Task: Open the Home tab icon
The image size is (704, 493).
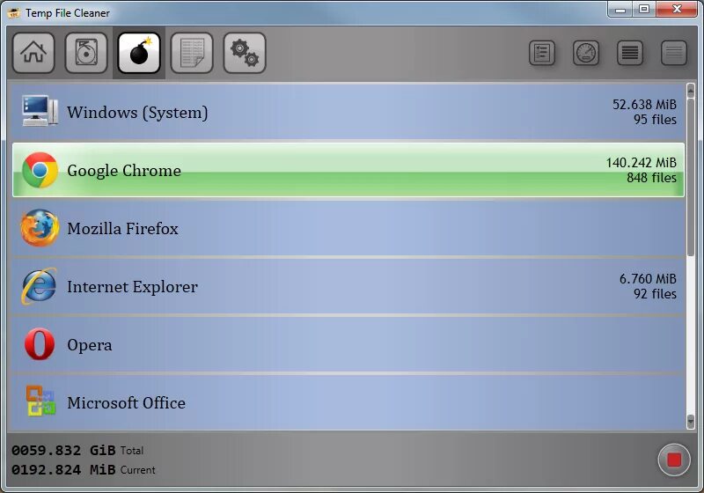Action: pyautogui.click(x=33, y=53)
